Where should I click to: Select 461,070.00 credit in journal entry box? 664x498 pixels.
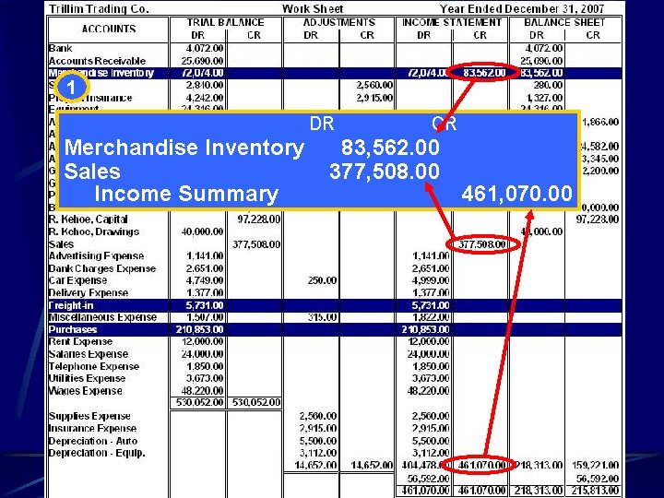(x=516, y=194)
